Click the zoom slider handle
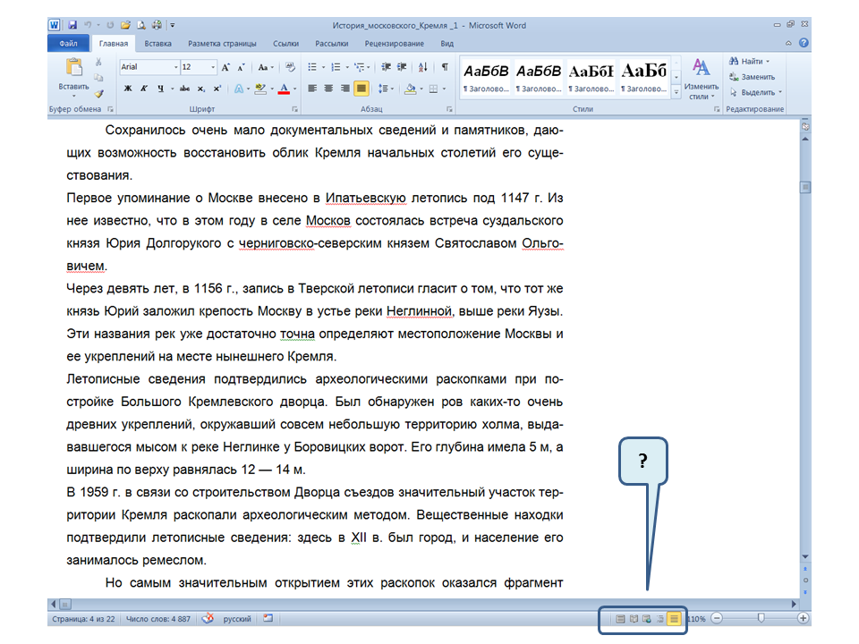Viewport: 859px width, 644px height. pyautogui.click(x=761, y=618)
